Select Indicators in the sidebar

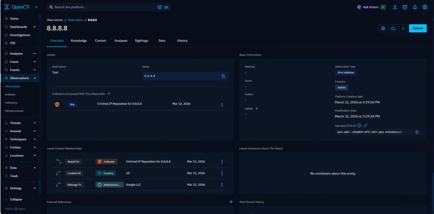[11, 102]
